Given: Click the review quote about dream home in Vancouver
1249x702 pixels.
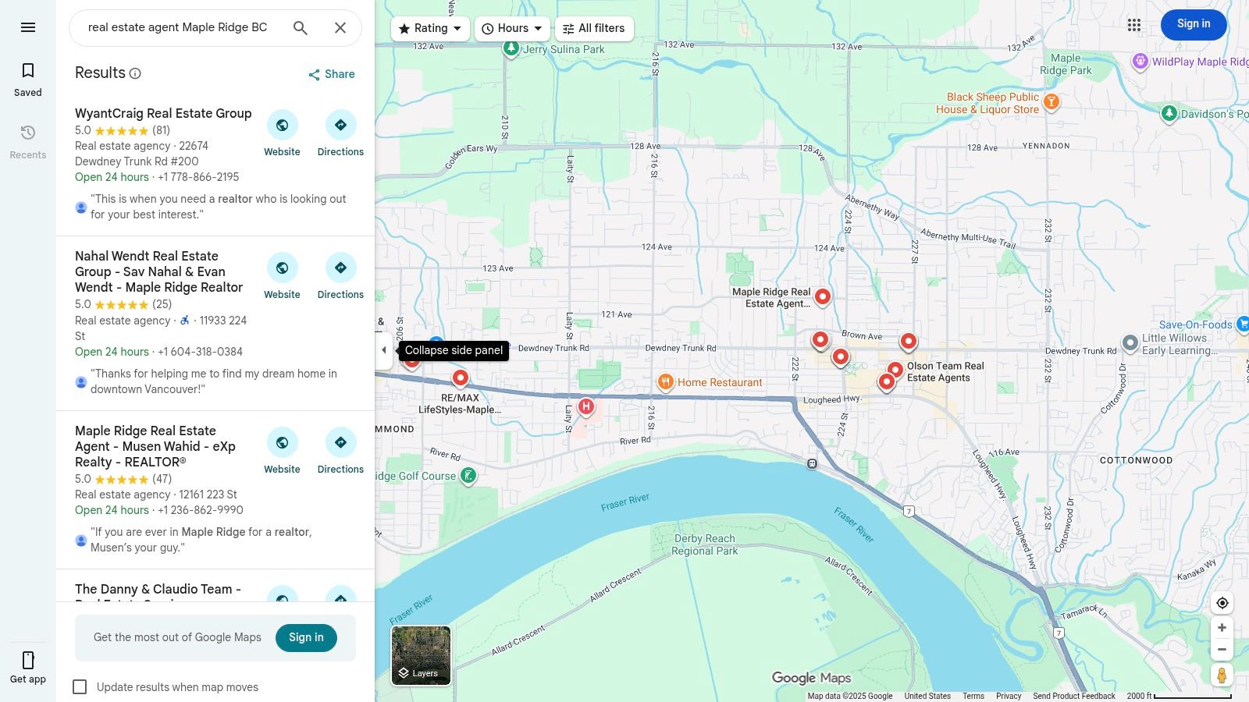Looking at the screenshot, I should pyautogui.click(x=214, y=382).
